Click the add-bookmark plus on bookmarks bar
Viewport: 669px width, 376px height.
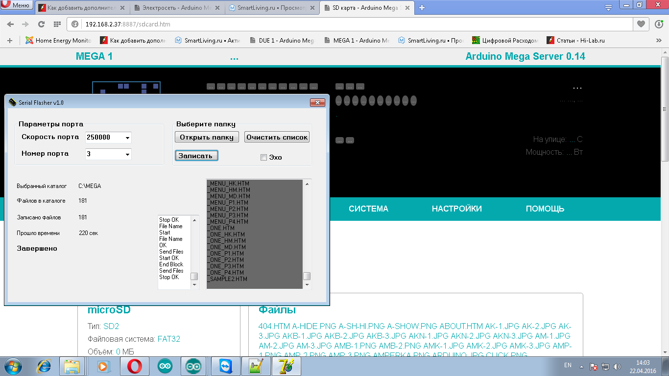click(x=10, y=41)
